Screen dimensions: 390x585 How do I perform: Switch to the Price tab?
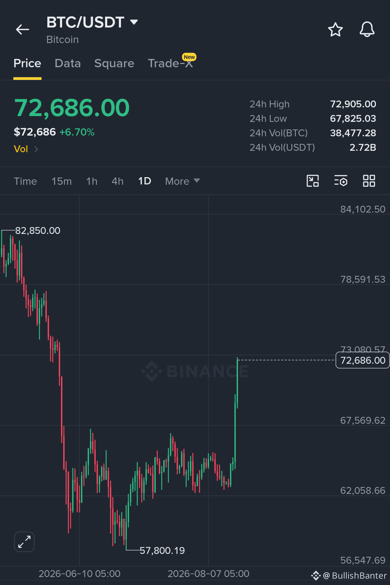[x=27, y=63]
